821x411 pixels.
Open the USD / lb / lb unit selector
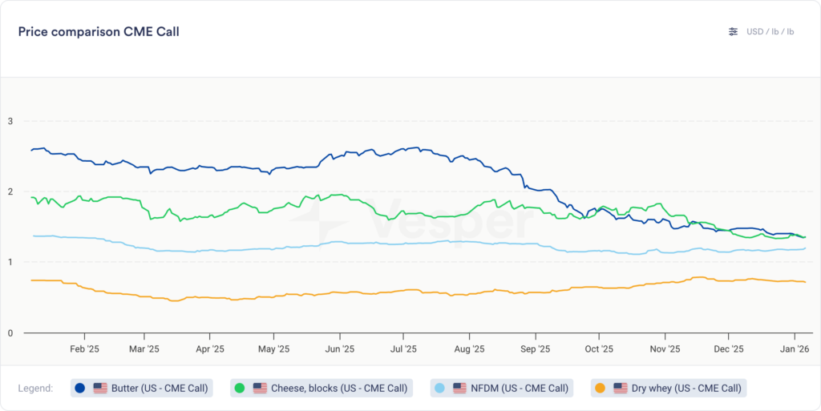770,32
